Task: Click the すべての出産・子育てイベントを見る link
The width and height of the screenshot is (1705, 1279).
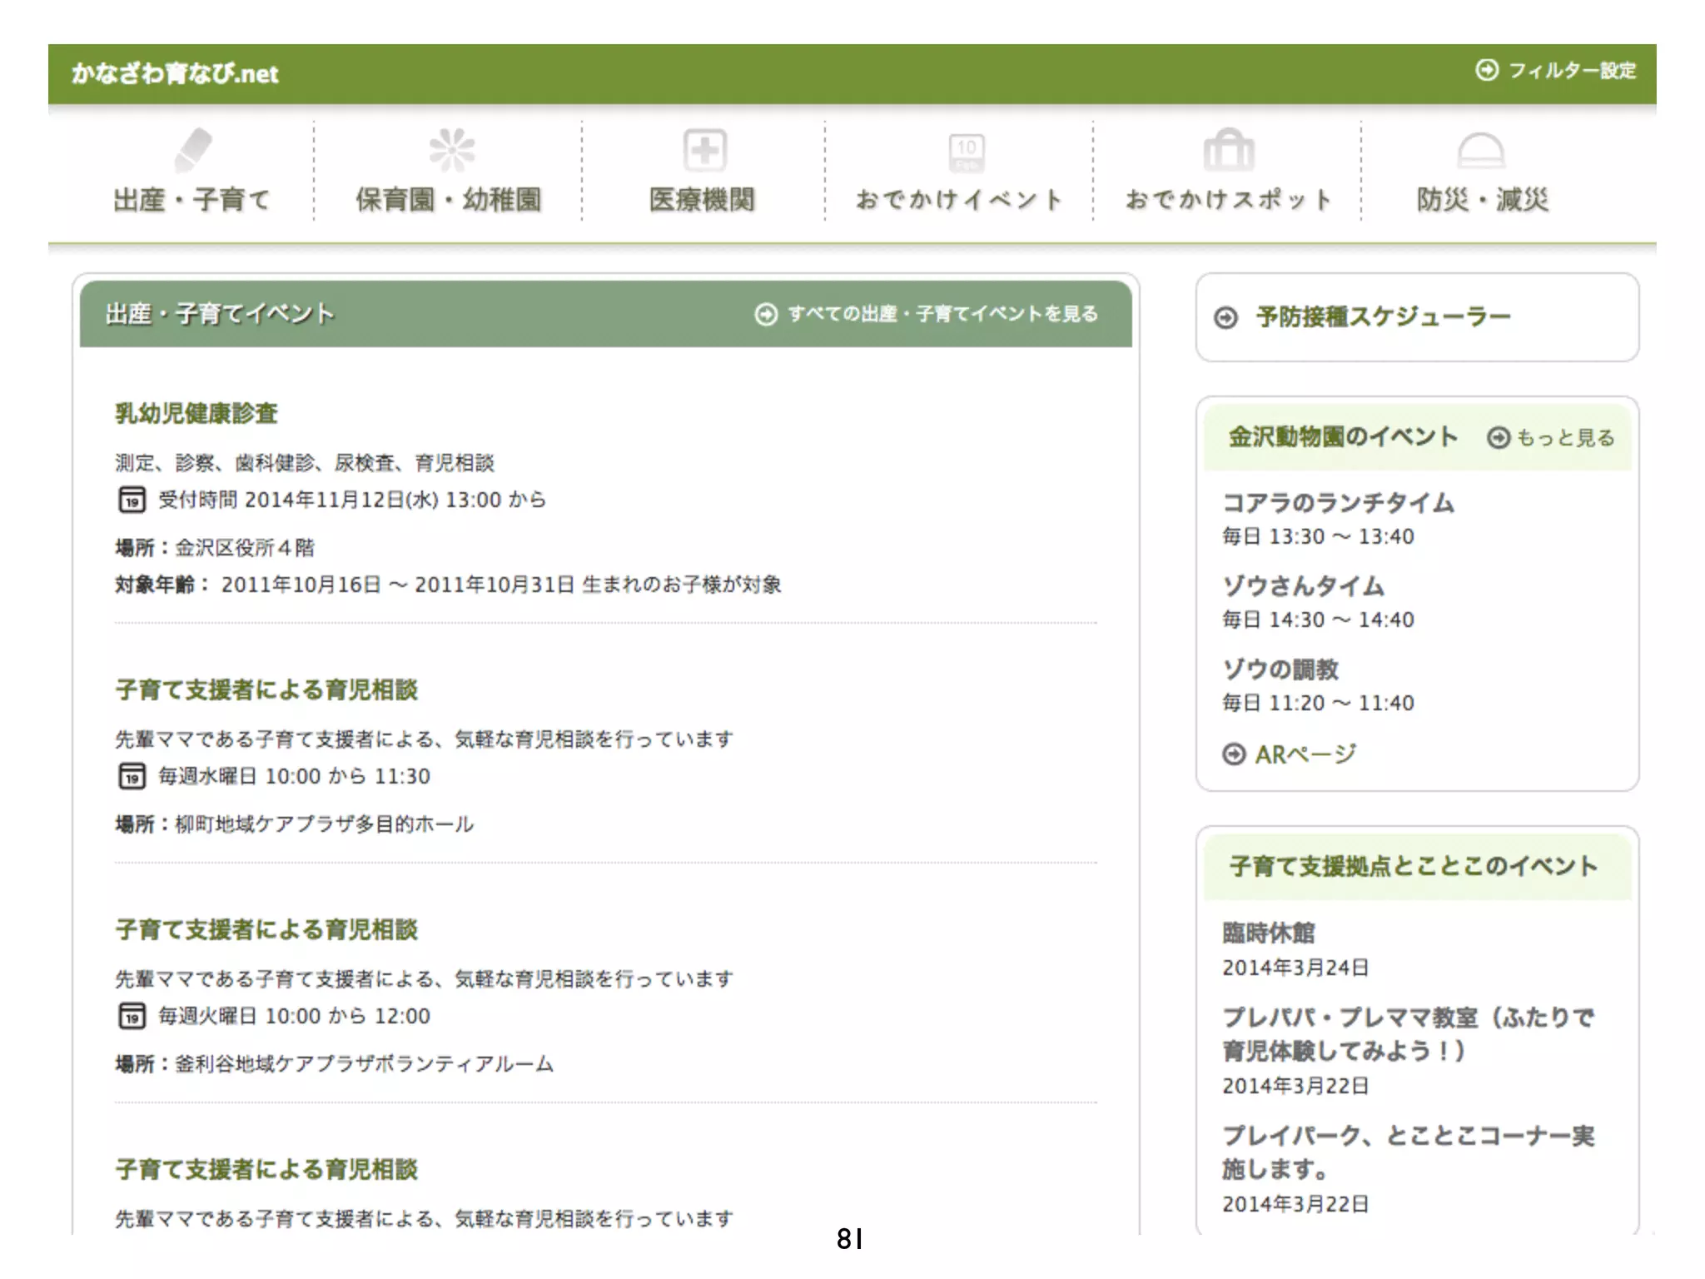Action: tap(942, 314)
